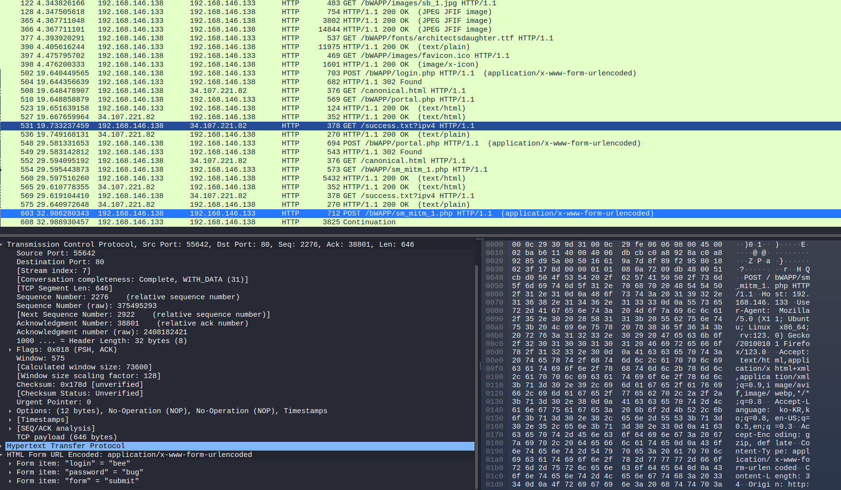Select packet 508 GET /canonical.html

pyautogui.click(x=420, y=91)
